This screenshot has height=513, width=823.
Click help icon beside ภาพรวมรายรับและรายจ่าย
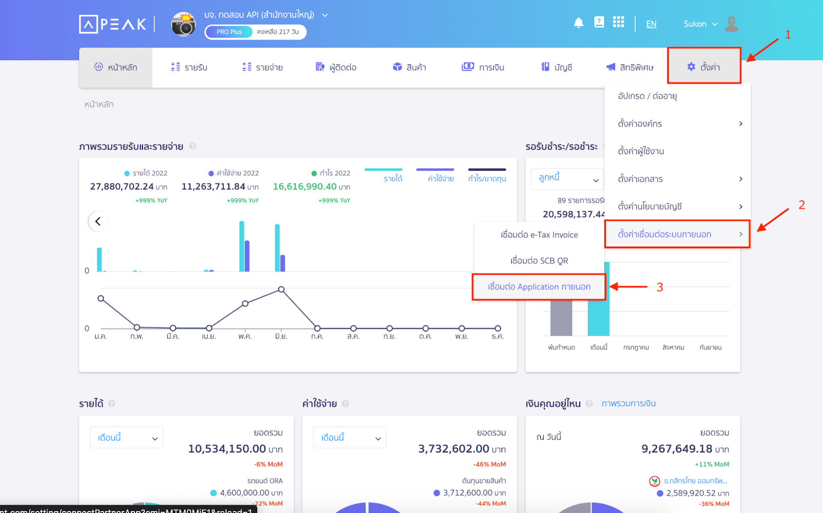192,146
